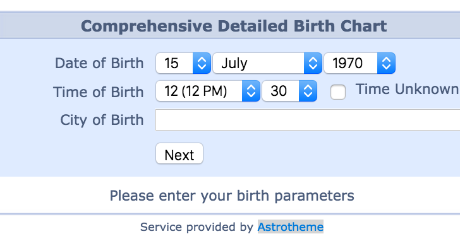Click the Time Unknown label text
Image resolution: width=460 pixels, height=241 pixels.
(x=408, y=89)
